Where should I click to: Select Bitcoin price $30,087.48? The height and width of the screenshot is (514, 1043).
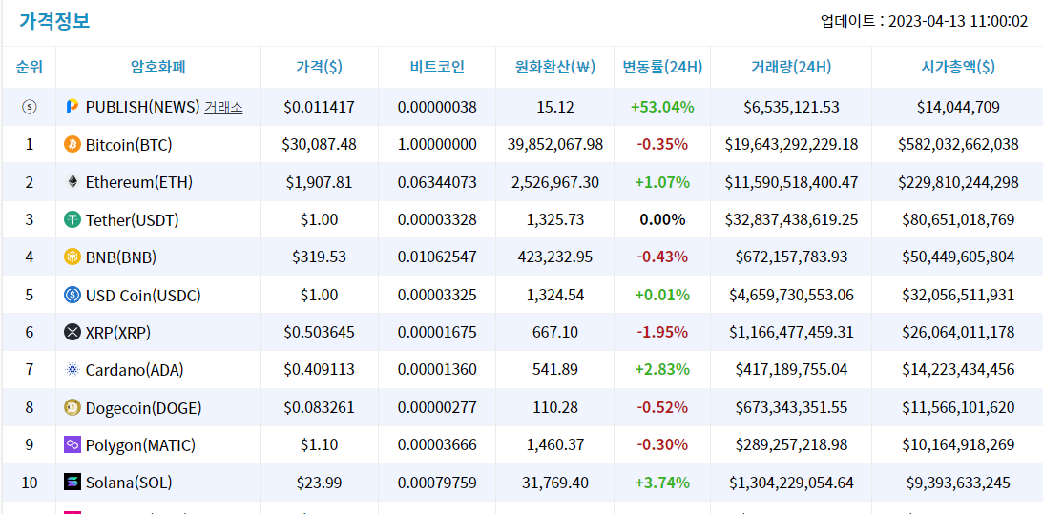point(320,144)
